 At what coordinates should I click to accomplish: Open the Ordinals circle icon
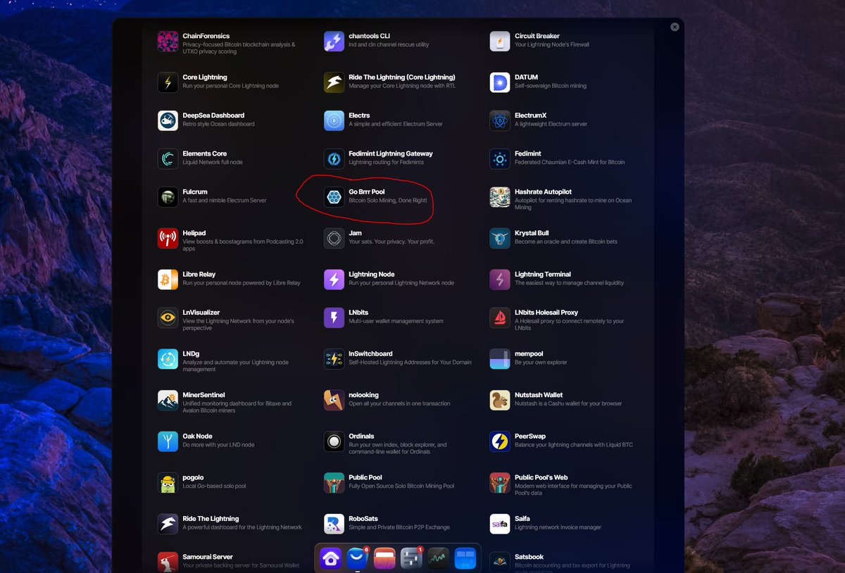click(334, 441)
